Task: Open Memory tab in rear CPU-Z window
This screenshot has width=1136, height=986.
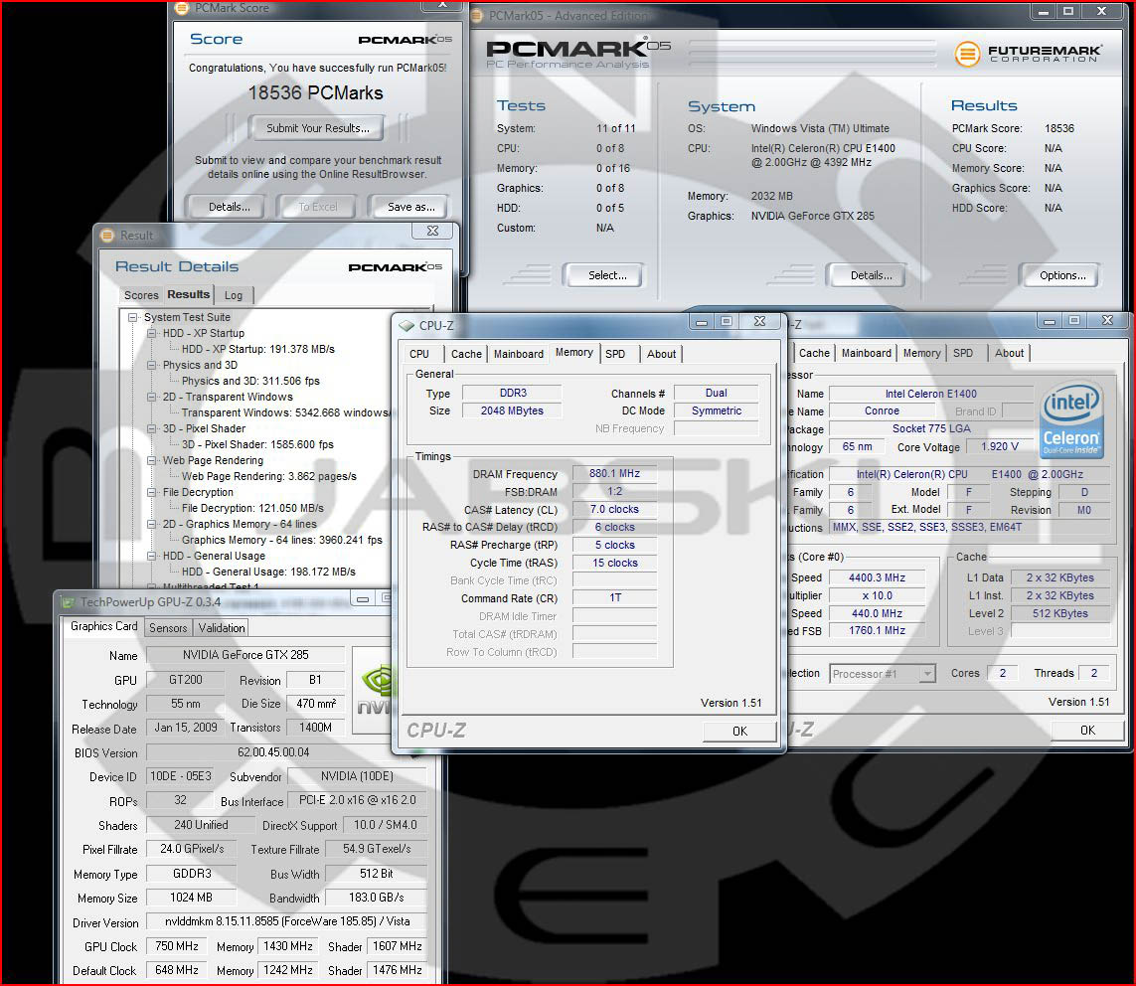Action: click(x=921, y=353)
